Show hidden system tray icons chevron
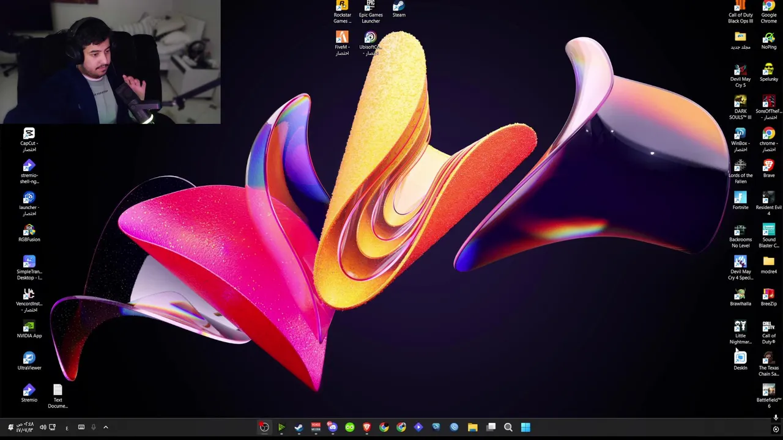 105,427
